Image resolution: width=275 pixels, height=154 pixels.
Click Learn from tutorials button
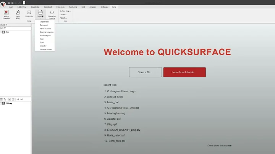184,72
